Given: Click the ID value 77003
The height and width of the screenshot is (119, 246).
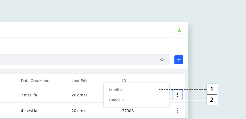Looking at the screenshot, I should click(128, 111).
